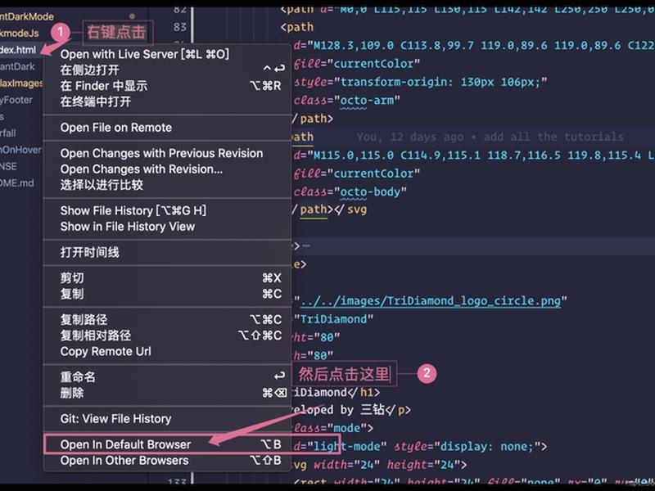This screenshot has width=655, height=491.
Task: Click 打开时间线 menu item
Action: [x=167, y=252]
